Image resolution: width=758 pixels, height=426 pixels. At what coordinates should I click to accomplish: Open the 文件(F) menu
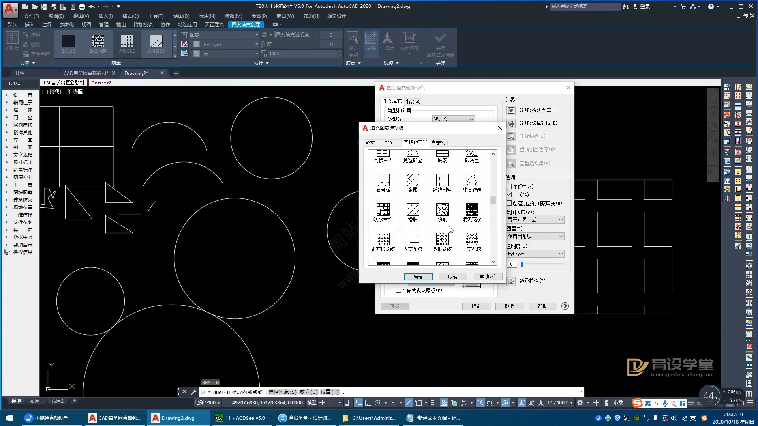coord(31,16)
